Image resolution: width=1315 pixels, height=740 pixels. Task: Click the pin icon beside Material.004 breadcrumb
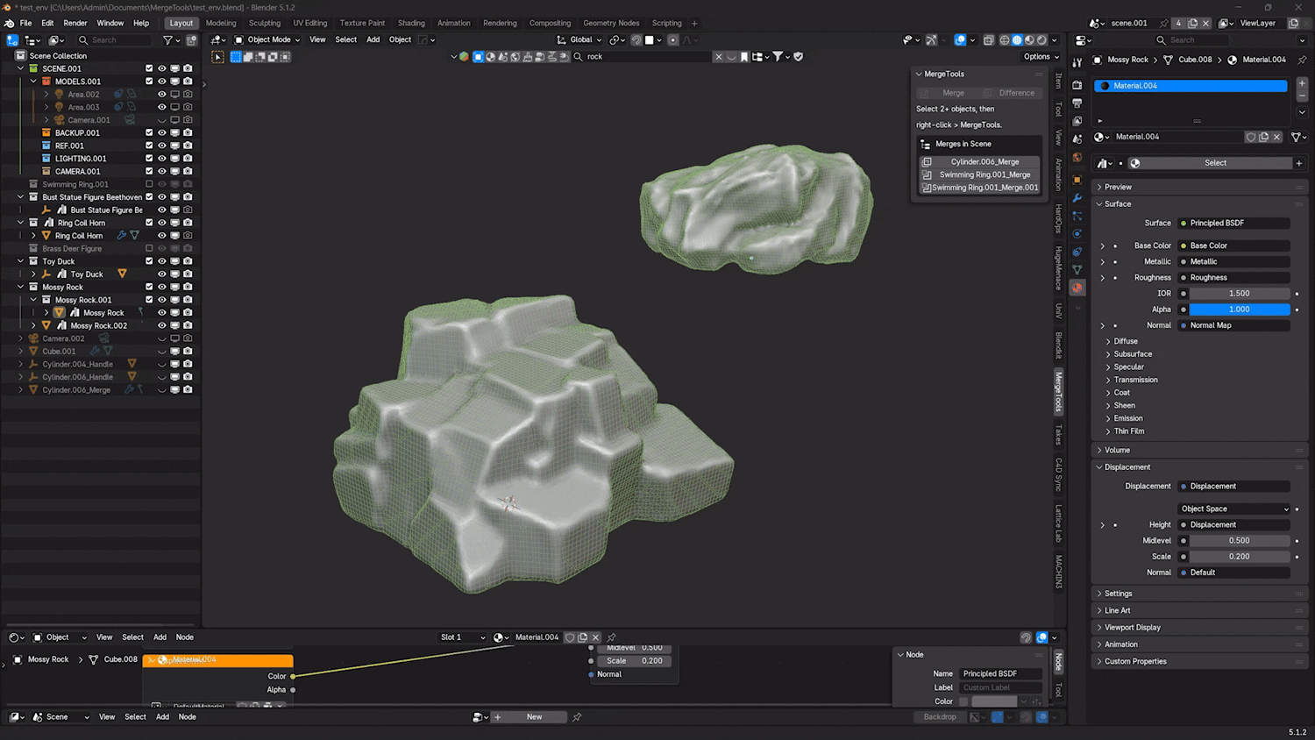tap(1302, 60)
